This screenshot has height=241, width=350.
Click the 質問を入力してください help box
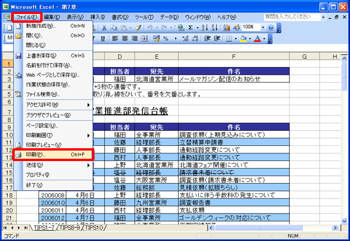pos(292,17)
